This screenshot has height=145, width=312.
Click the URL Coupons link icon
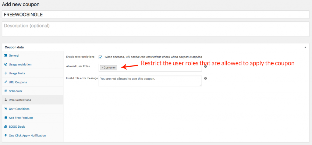5,82
